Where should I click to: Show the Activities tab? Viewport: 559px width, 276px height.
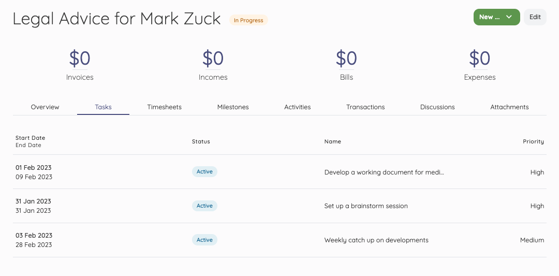click(297, 107)
